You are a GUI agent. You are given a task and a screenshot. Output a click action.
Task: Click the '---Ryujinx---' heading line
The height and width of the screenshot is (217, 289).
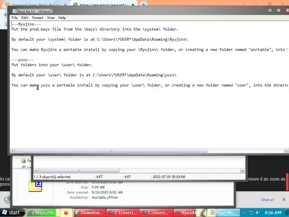click(x=26, y=24)
